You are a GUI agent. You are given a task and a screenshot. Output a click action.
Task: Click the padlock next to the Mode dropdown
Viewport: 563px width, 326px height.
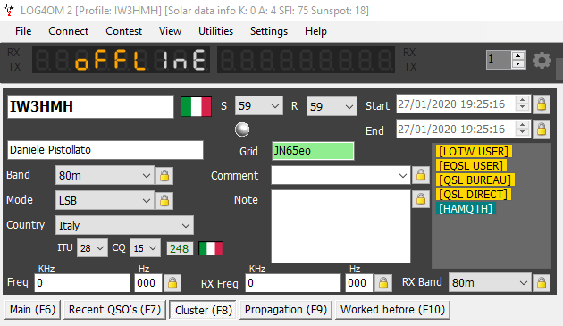(164, 200)
